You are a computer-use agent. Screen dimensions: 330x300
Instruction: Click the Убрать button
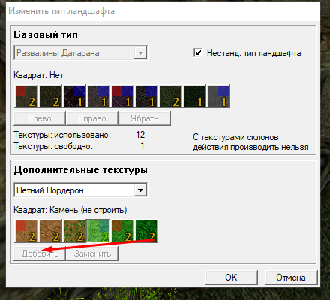click(145, 118)
